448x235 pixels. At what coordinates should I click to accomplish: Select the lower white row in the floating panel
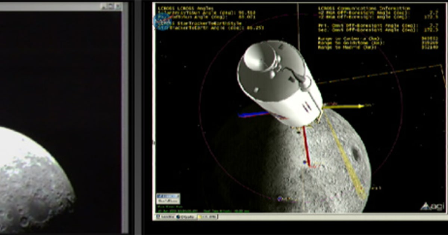[x=168, y=201]
